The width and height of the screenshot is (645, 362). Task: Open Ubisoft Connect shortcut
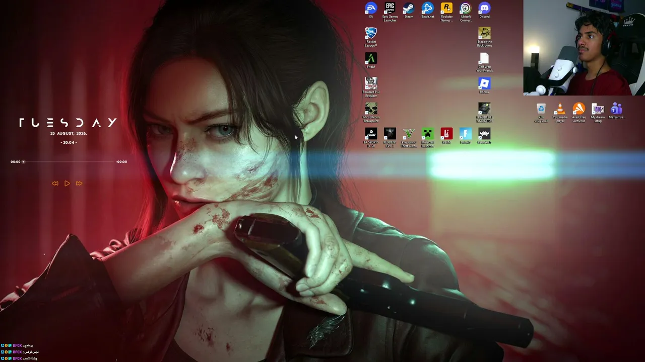(466, 12)
